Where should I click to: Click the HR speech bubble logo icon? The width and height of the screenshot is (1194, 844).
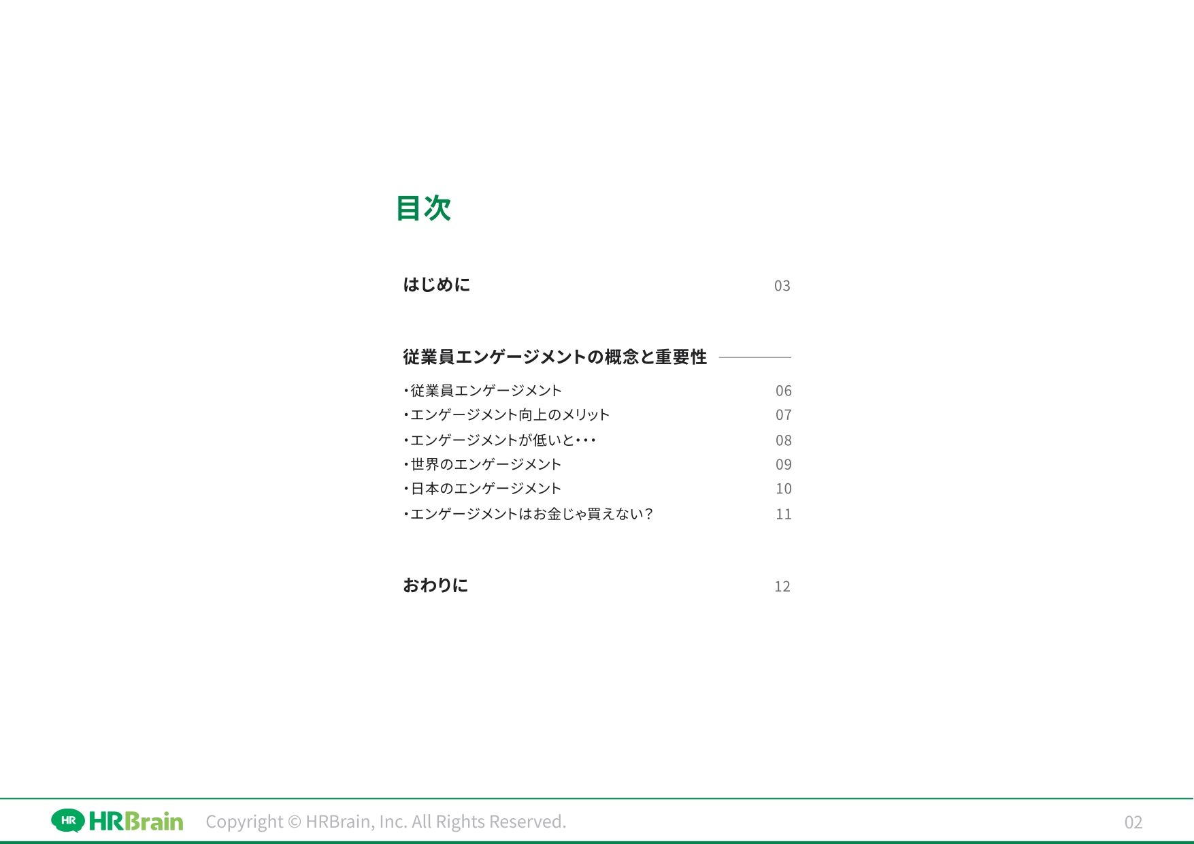68,820
